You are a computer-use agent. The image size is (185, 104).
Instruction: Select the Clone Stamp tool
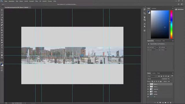[x=2, y=30]
